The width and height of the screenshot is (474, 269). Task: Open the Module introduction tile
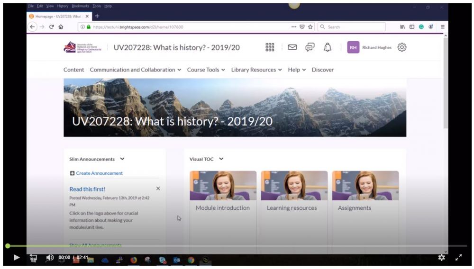(x=223, y=212)
